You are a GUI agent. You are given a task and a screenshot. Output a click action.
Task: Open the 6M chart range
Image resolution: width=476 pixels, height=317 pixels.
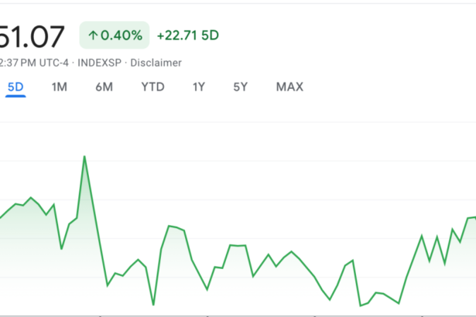tap(104, 87)
